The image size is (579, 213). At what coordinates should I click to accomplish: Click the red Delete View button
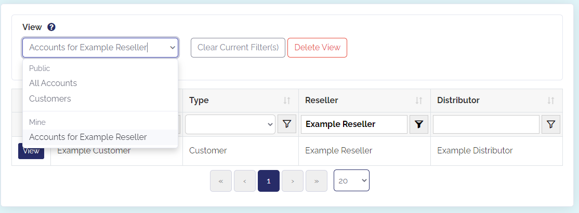coord(317,48)
